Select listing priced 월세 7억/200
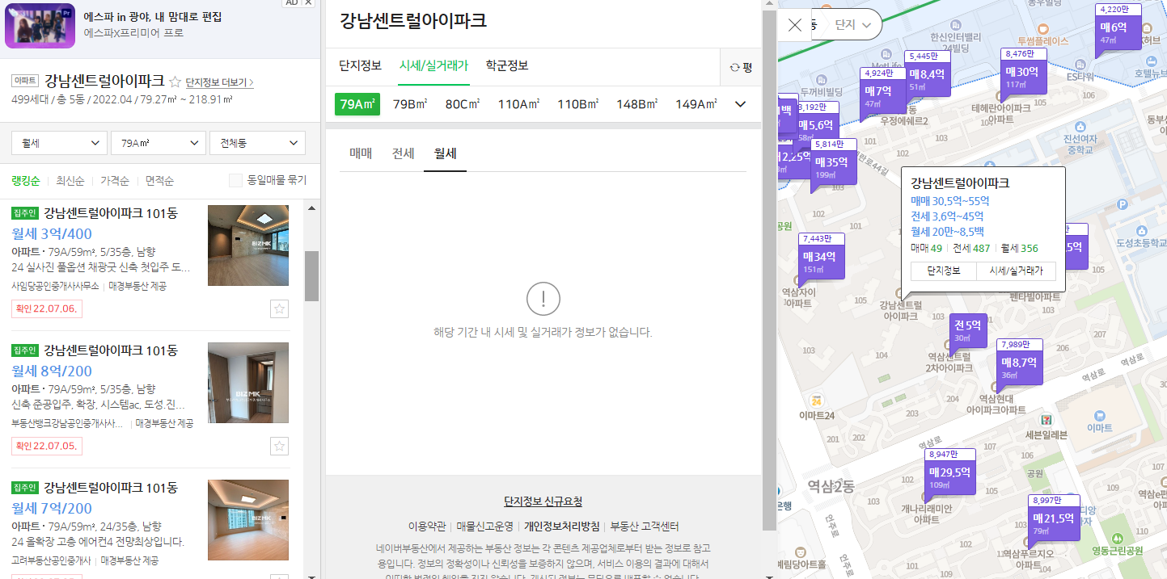This screenshot has width=1167, height=579. tap(52, 509)
